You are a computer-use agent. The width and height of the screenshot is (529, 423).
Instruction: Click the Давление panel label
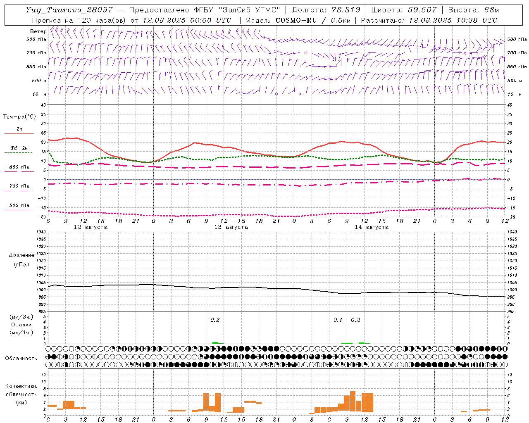tap(21, 255)
